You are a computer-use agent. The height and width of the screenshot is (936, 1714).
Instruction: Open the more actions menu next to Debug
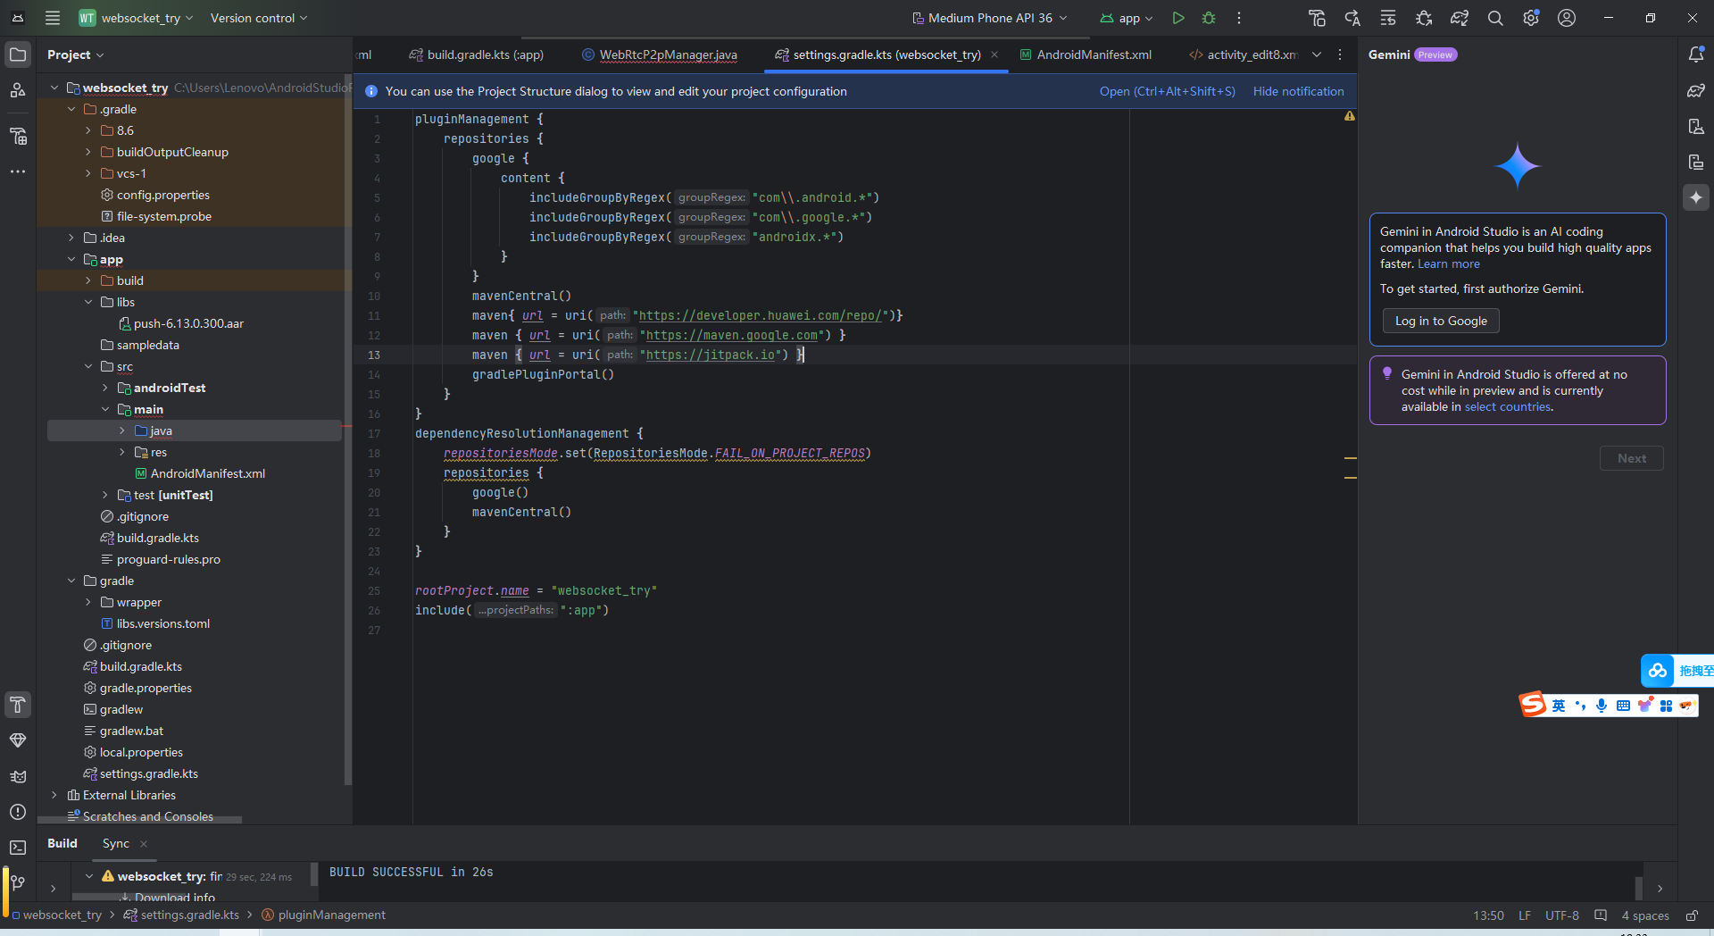point(1239,18)
